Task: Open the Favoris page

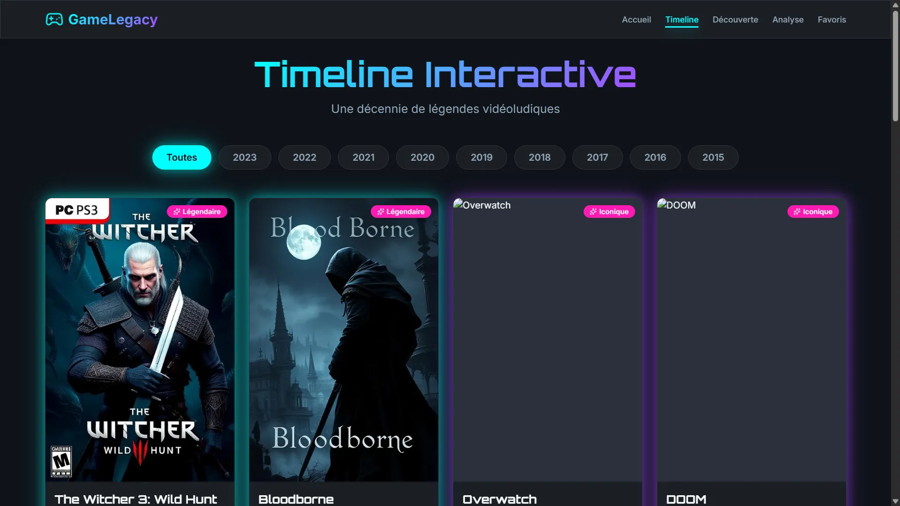Action: tap(832, 20)
